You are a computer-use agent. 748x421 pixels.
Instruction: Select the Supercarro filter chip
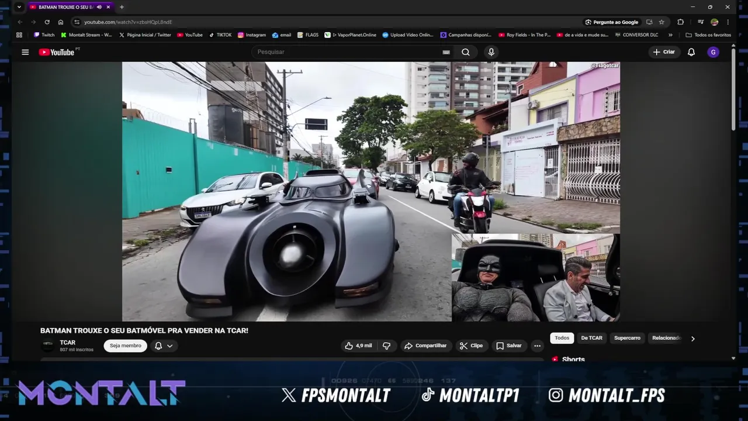[x=627, y=338]
